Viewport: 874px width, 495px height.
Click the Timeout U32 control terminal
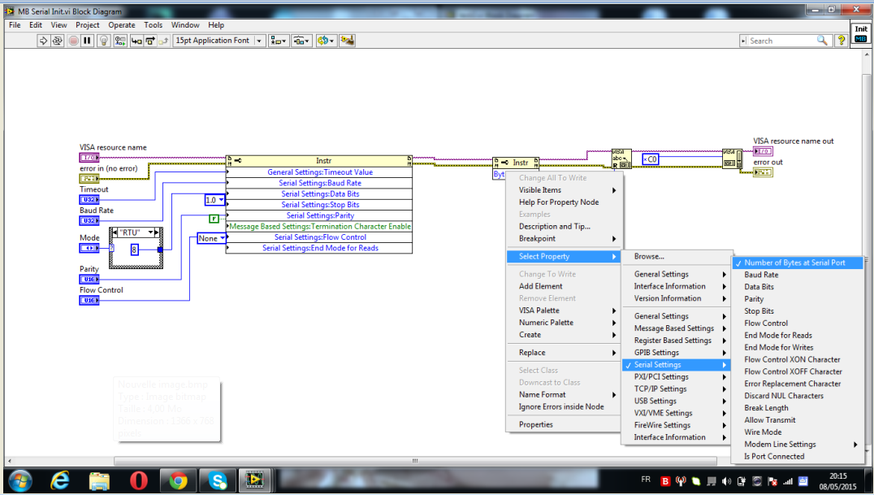(x=89, y=200)
